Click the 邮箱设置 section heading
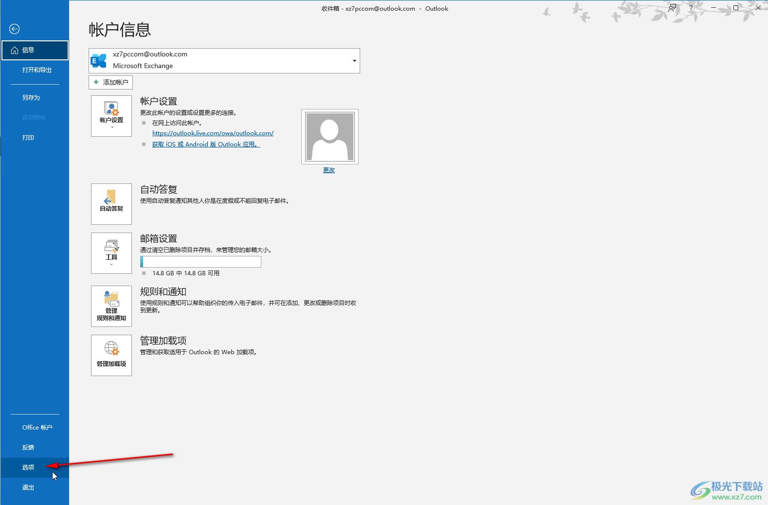This screenshot has width=768, height=505. click(x=159, y=239)
